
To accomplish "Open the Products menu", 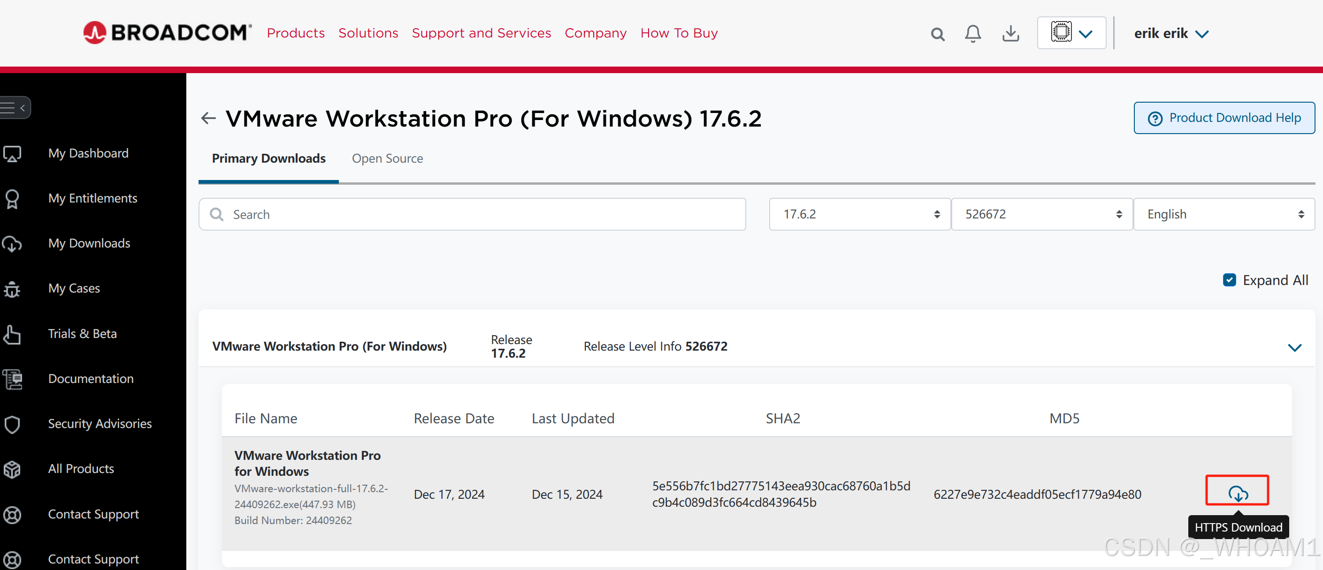I will pyautogui.click(x=296, y=33).
